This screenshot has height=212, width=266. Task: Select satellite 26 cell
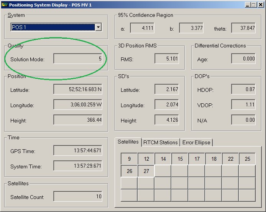tap(129, 171)
